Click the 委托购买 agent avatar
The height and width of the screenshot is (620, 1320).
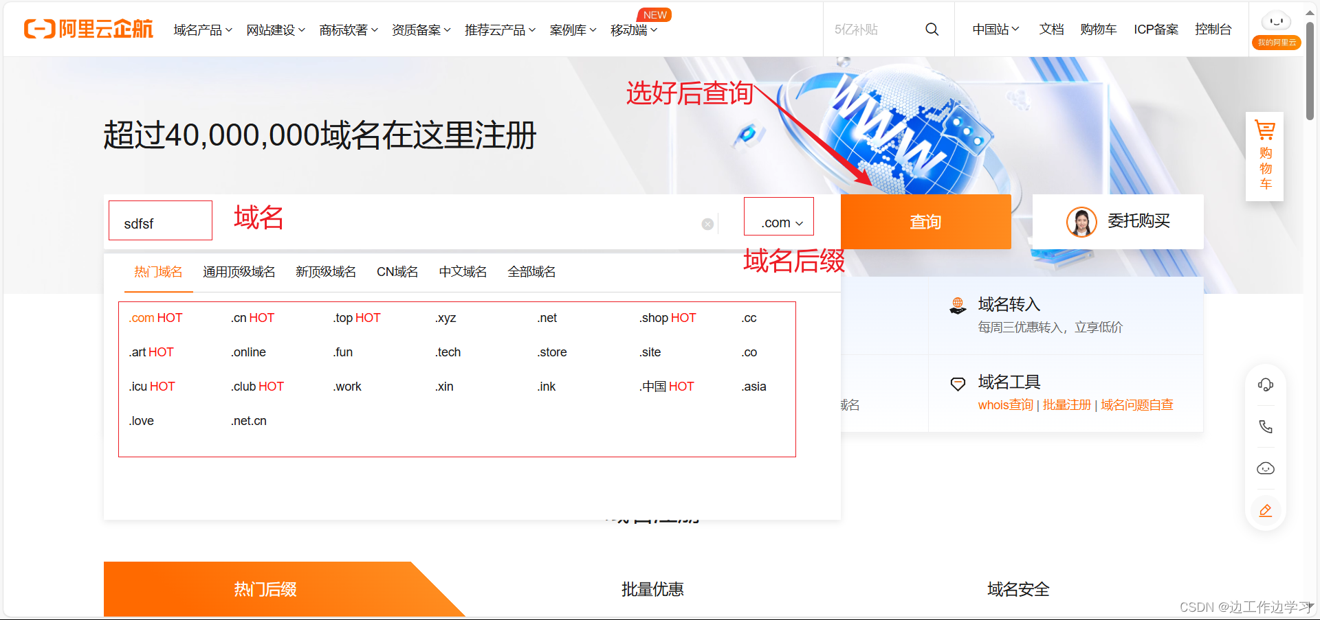1081,222
